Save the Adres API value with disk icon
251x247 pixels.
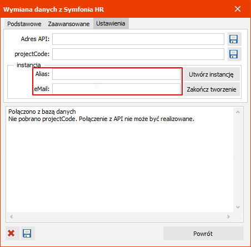coord(234,39)
